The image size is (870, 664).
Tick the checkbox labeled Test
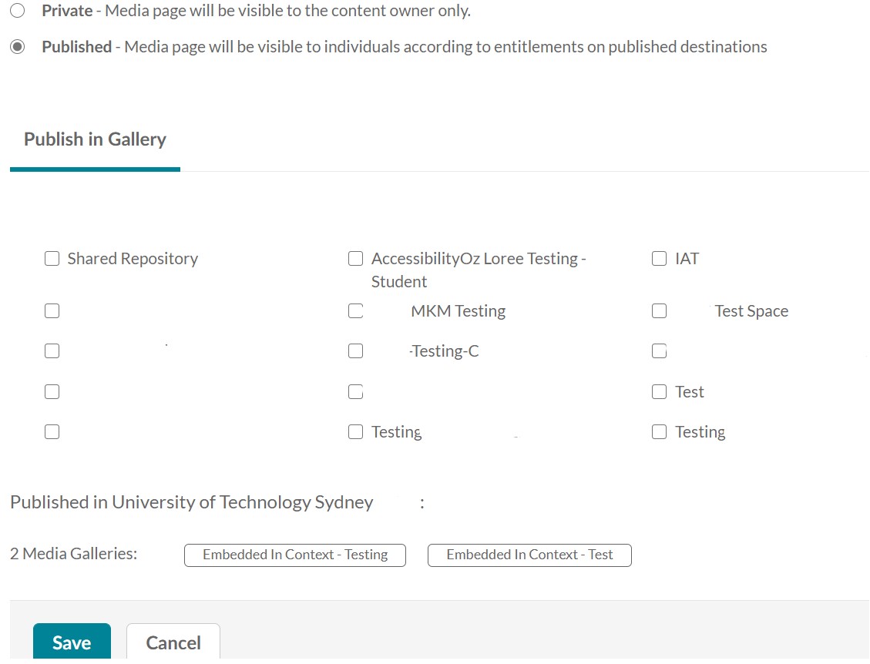coord(659,392)
